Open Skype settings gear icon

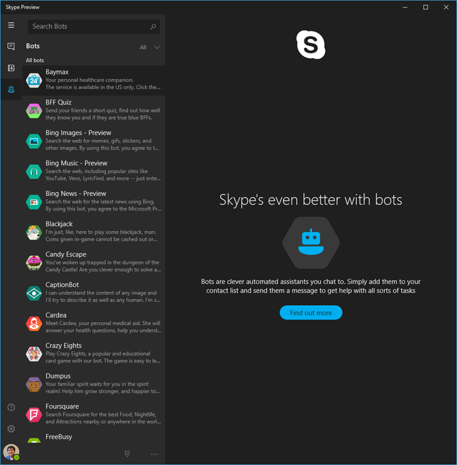coord(11,429)
